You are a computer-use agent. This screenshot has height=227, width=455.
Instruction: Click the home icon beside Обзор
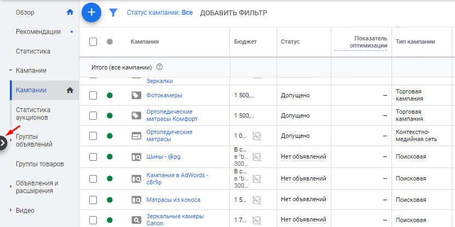[x=70, y=11]
